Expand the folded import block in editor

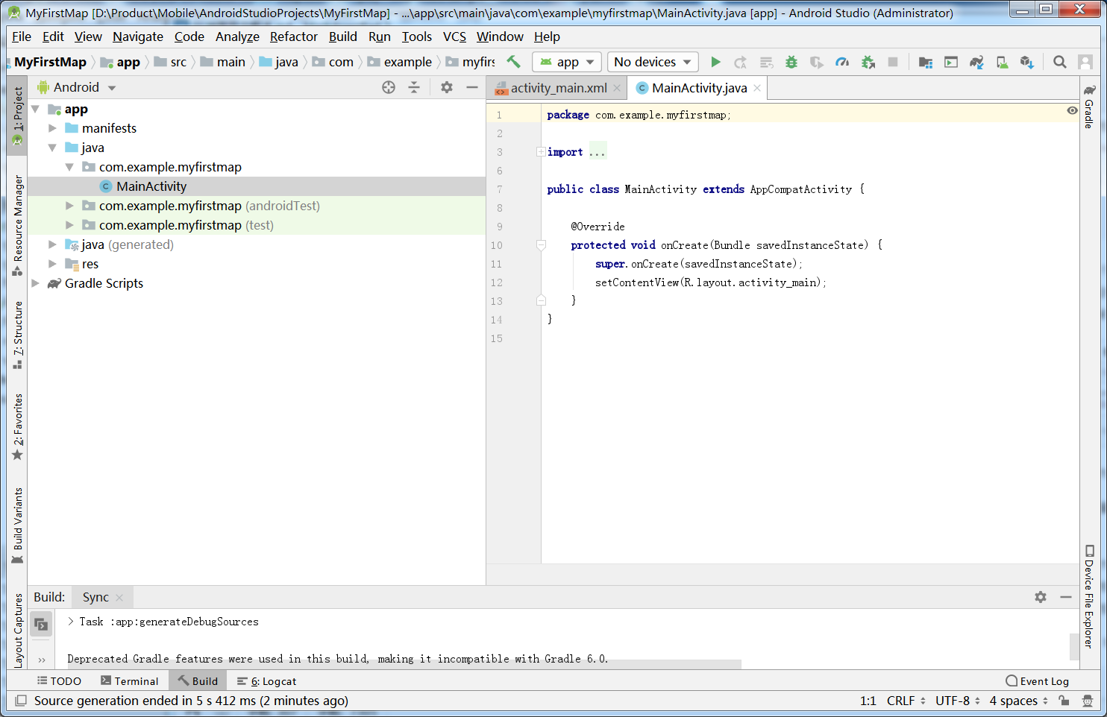(x=541, y=152)
